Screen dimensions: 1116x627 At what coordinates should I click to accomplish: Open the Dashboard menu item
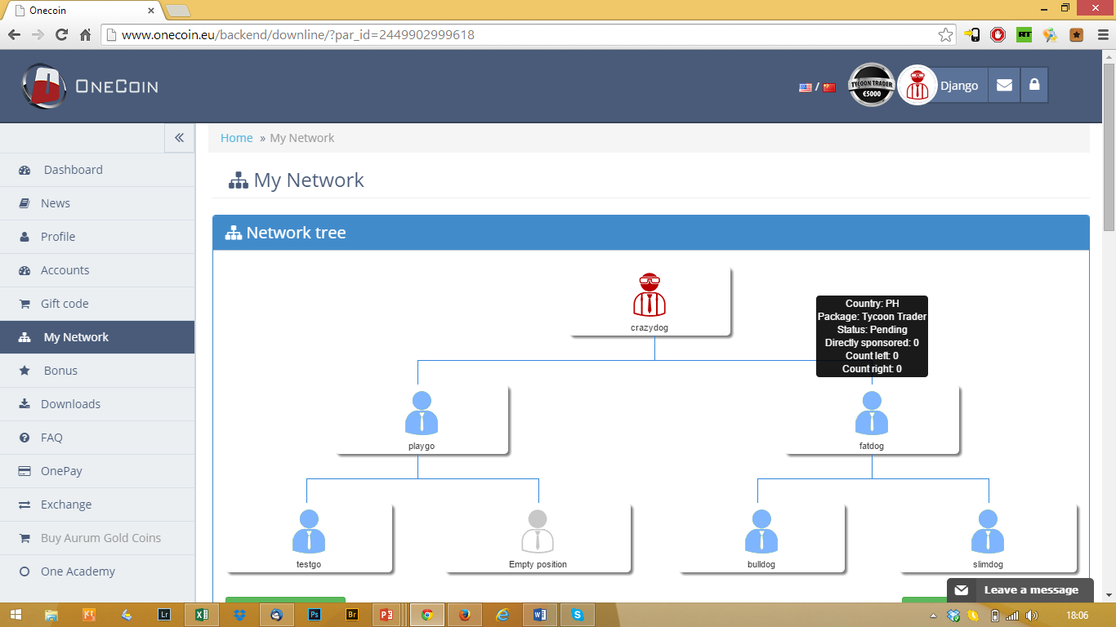click(x=97, y=170)
